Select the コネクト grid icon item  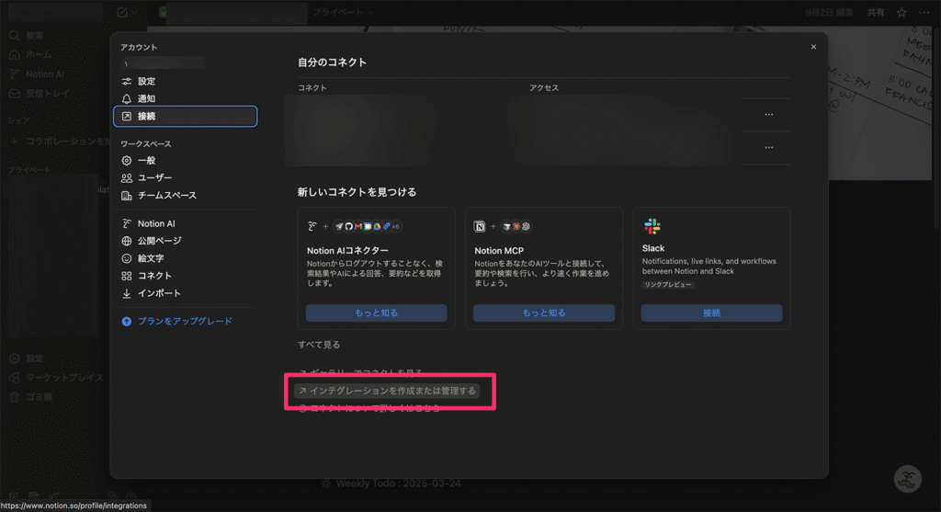point(154,276)
